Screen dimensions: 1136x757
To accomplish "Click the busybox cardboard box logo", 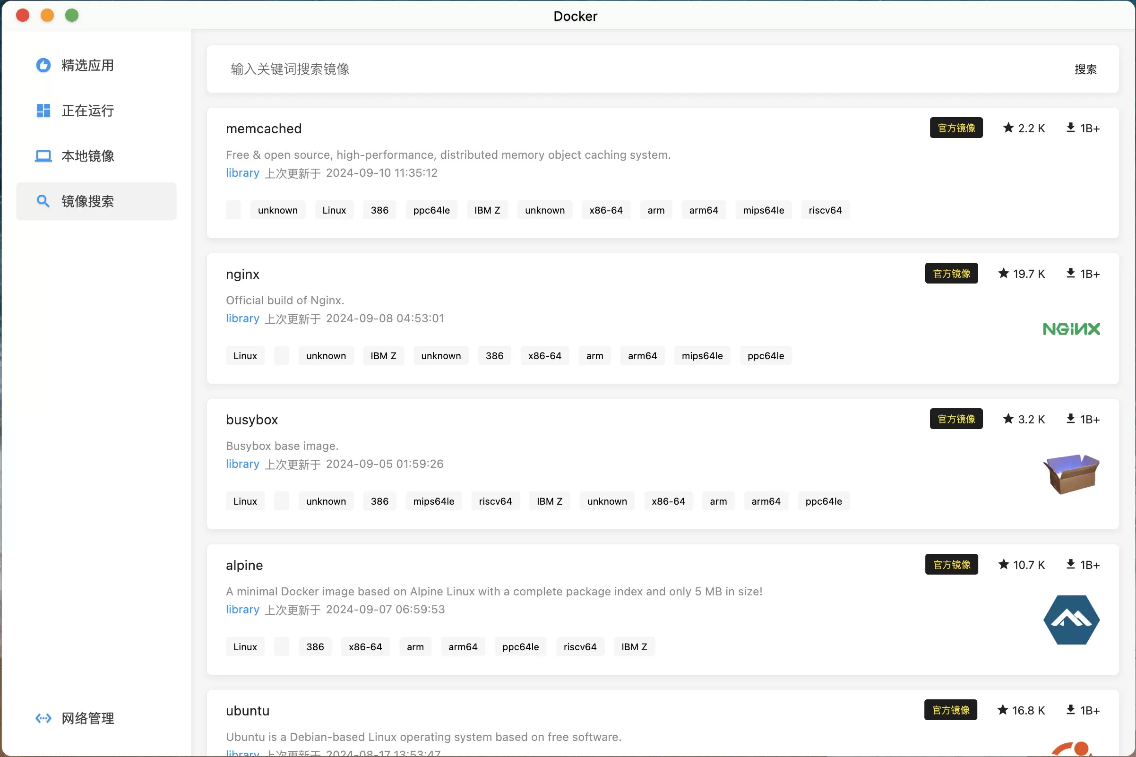I will [1071, 473].
